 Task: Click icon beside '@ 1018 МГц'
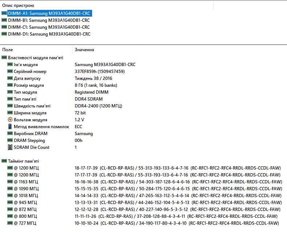click(10, 195)
